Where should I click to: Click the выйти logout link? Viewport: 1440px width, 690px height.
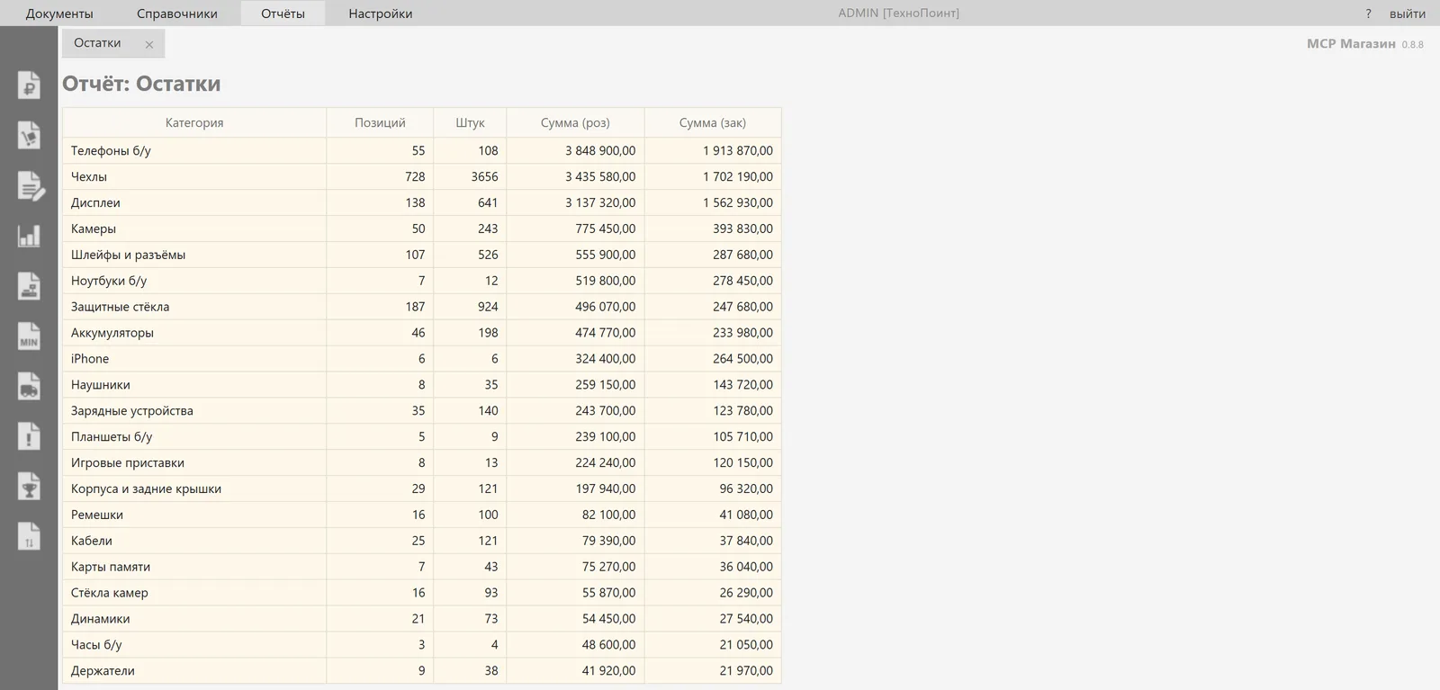coord(1408,13)
